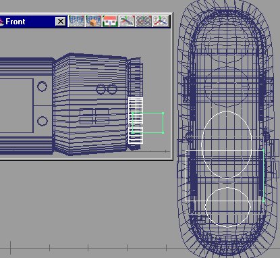Viewport: 280px width, 258px height.
Task: Click the house-shaped home view icon
Action: 110,22
